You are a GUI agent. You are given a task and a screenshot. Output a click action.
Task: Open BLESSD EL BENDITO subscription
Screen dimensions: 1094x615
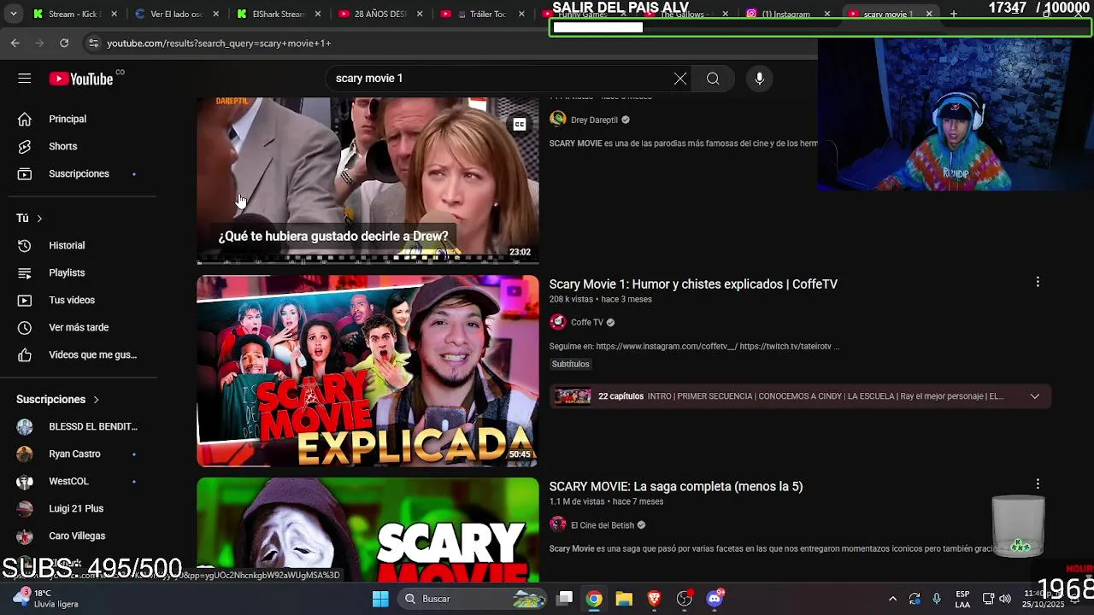[79, 426]
